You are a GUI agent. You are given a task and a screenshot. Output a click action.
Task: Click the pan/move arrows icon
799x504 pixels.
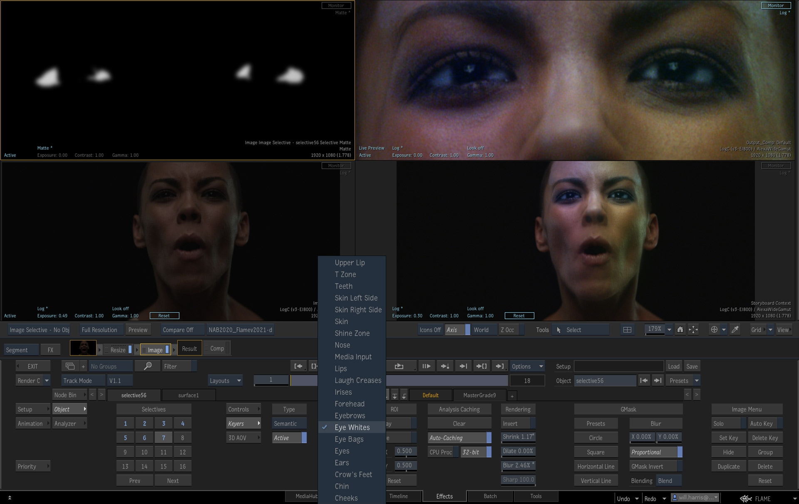(x=693, y=330)
